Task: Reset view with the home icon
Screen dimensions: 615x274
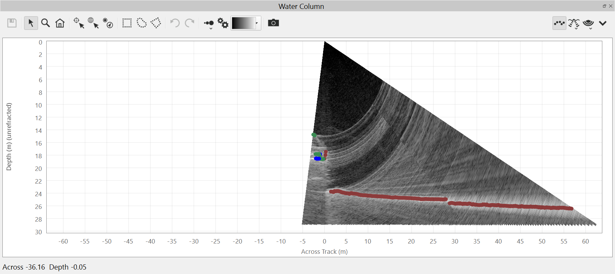Action: [60, 23]
